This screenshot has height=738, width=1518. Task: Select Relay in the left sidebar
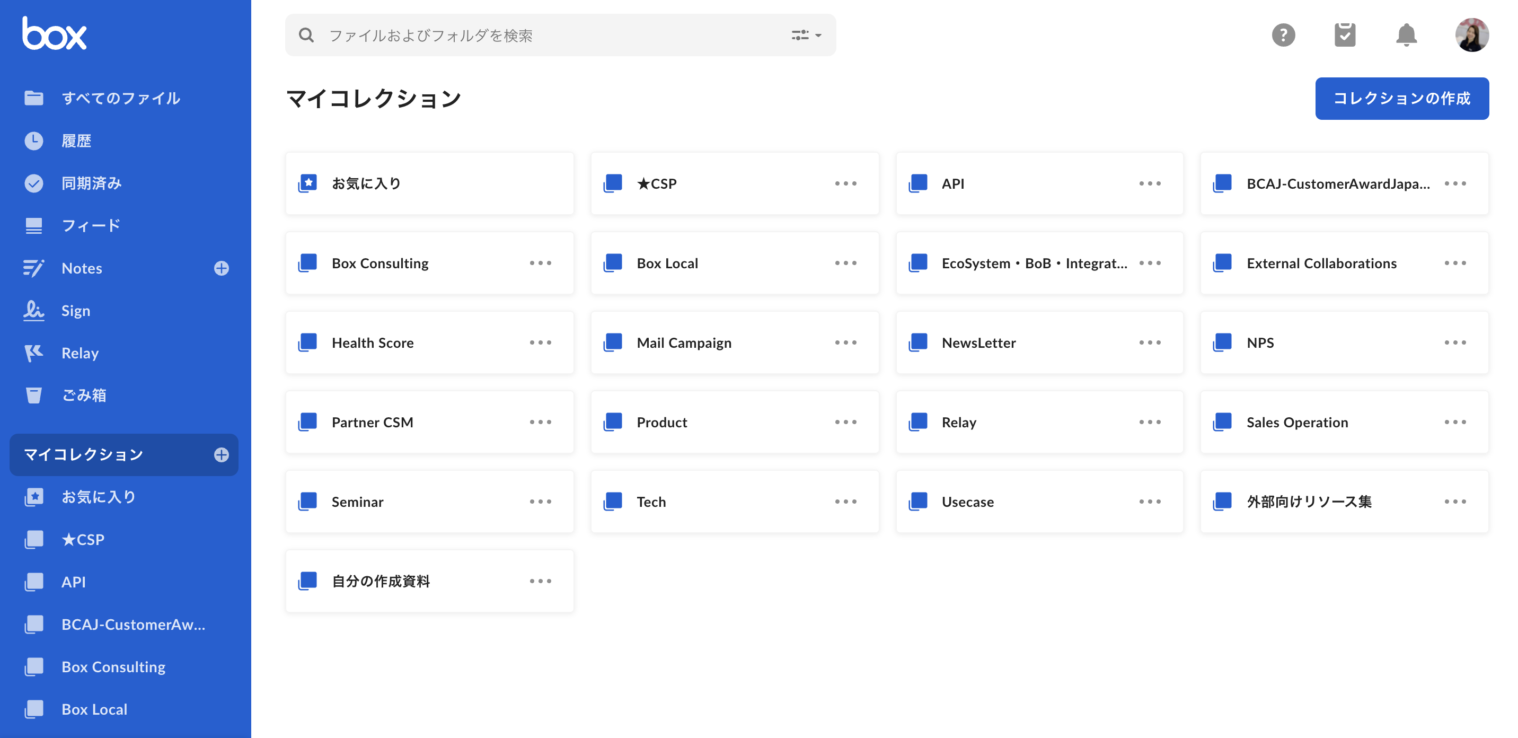80,353
